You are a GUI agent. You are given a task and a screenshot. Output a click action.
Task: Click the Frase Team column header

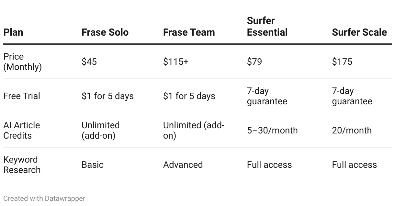(x=189, y=32)
